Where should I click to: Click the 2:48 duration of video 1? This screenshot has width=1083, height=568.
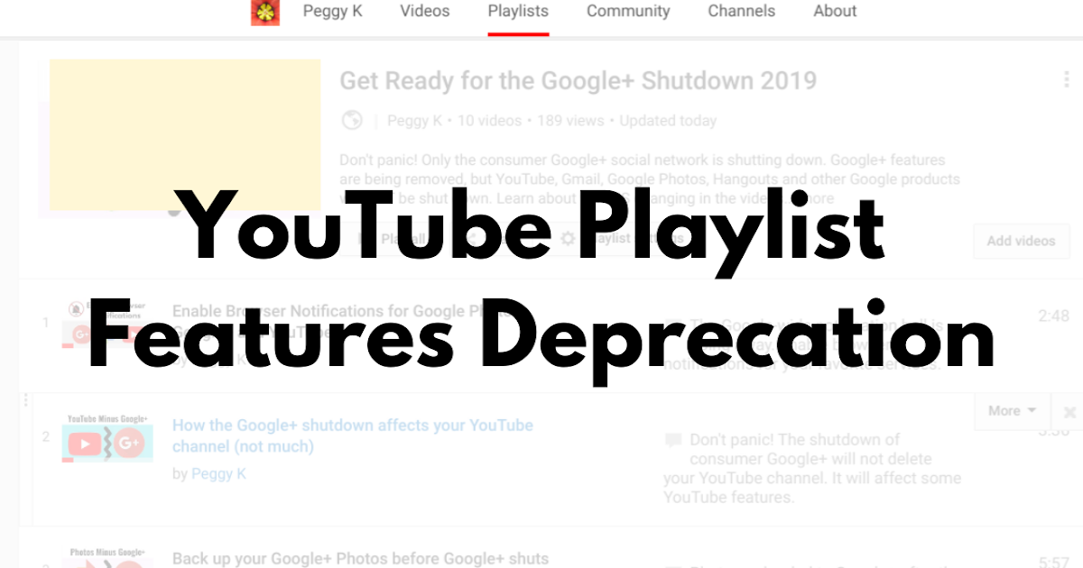click(1052, 316)
